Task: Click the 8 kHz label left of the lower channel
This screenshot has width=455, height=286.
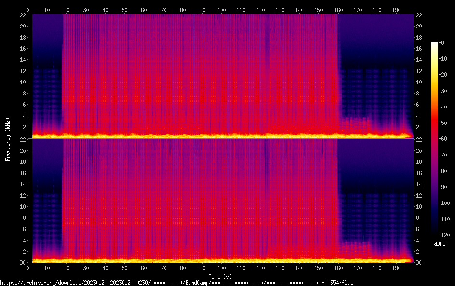Action: click(x=23, y=218)
